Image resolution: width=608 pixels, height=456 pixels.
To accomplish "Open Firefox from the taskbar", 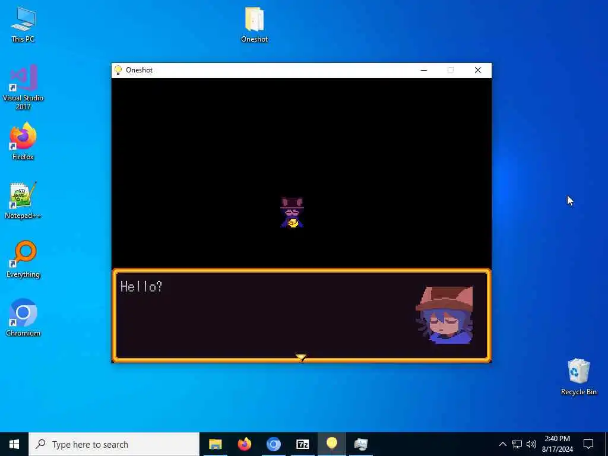I will (244, 444).
